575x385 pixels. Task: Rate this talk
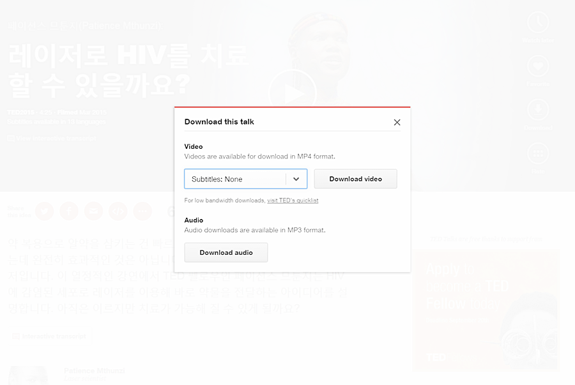click(x=538, y=153)
